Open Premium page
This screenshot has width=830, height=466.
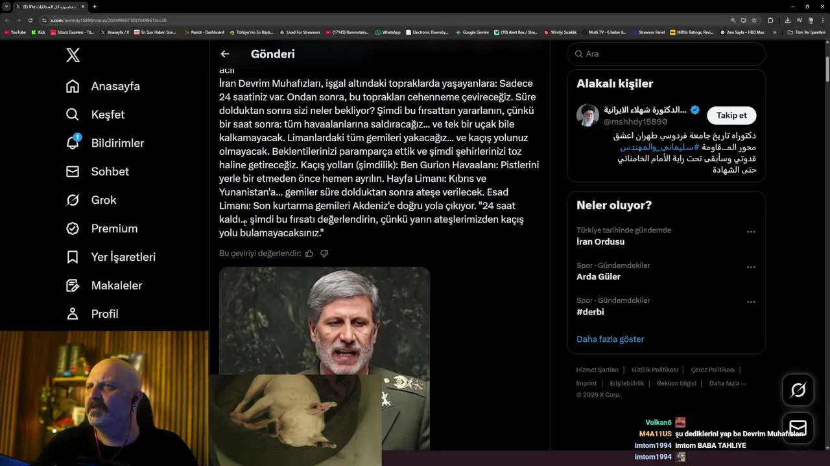coord(102,228)
